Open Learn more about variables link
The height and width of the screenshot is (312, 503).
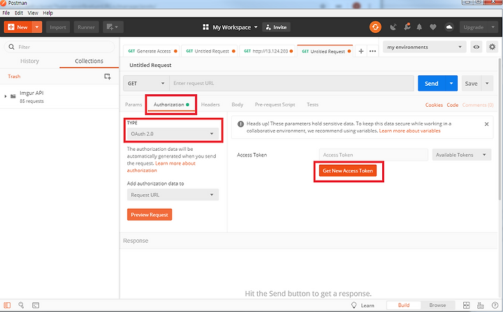click(x=409, y=131)
